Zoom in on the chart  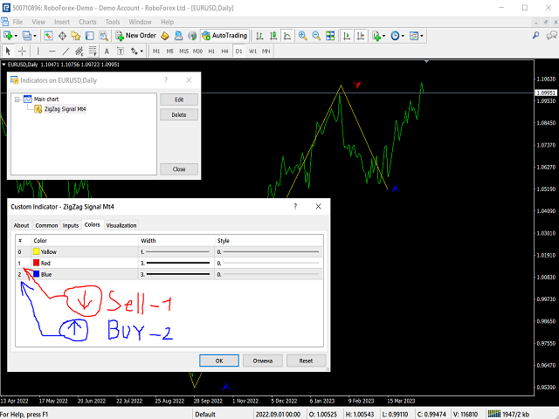tap(303, 36)
